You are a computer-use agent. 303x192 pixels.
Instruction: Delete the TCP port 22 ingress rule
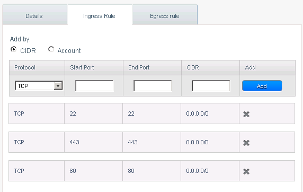pos(246,114)
